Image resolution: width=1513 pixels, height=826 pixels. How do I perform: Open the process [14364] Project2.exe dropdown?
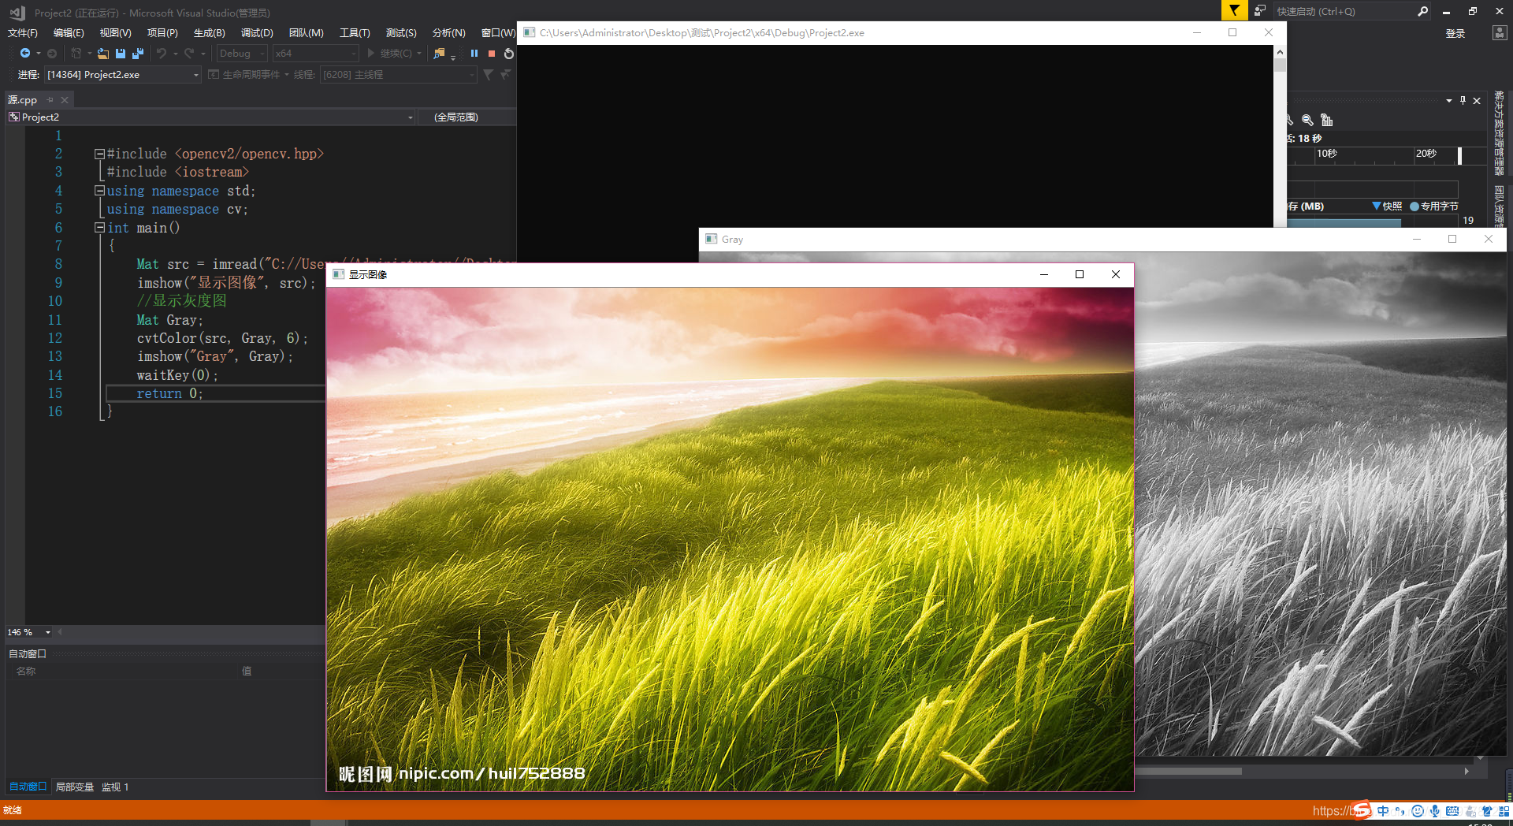pyautogui.click(x=122, y=74)
